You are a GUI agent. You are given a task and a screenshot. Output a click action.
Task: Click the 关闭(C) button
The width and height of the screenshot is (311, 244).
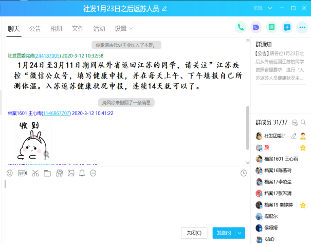tap(194, 233)
